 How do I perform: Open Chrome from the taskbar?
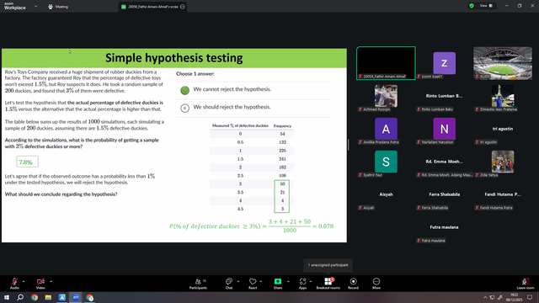(35, 297)
